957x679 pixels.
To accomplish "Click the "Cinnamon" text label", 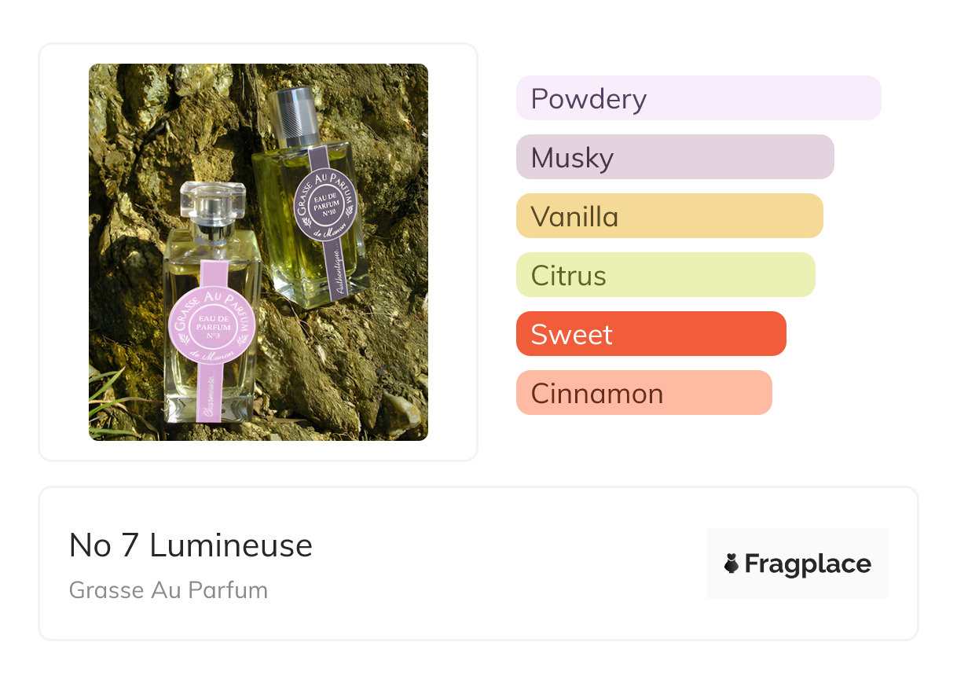I will pyautogui.click(x=597, y=394).
